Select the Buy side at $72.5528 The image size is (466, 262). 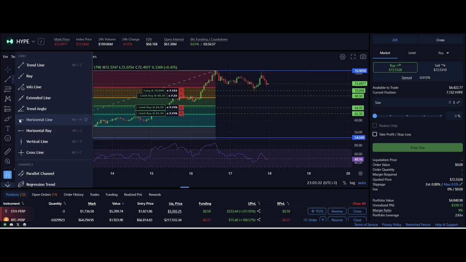click(x=395, y=68)
